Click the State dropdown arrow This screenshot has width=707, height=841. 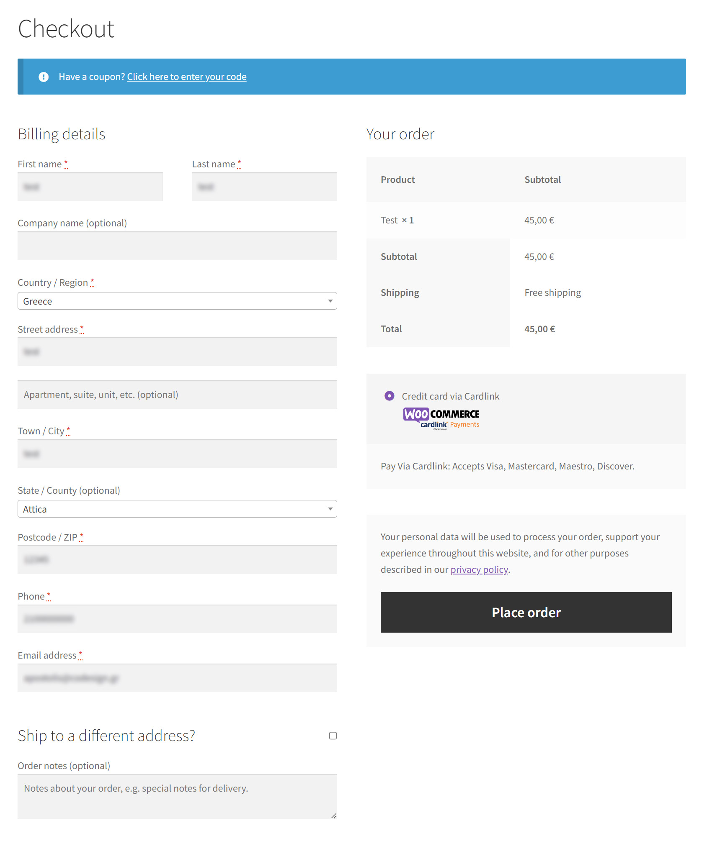330,509
